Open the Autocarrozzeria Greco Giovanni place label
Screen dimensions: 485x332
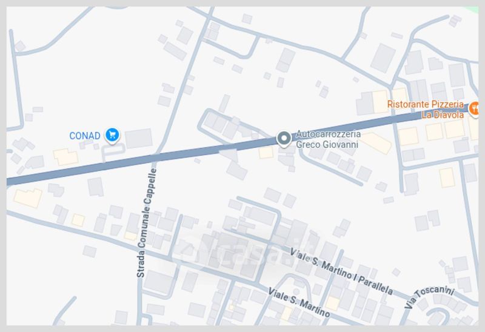click(328, 139)
